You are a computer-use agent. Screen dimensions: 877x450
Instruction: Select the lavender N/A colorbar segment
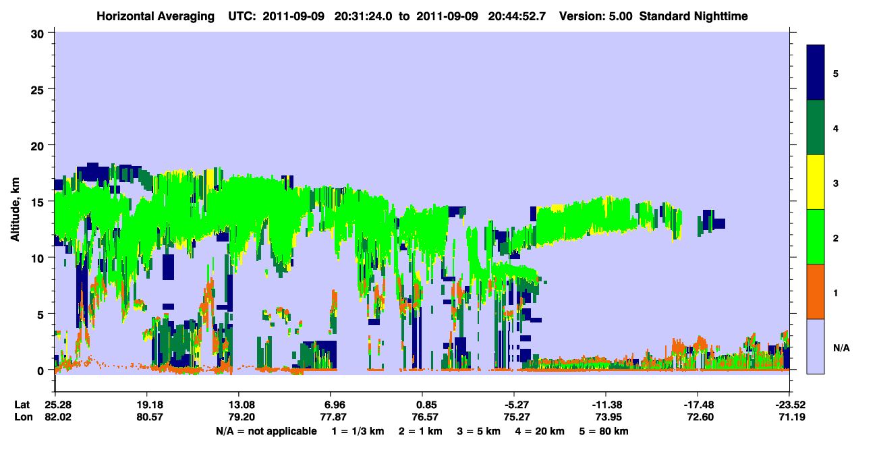pos(816,346)
